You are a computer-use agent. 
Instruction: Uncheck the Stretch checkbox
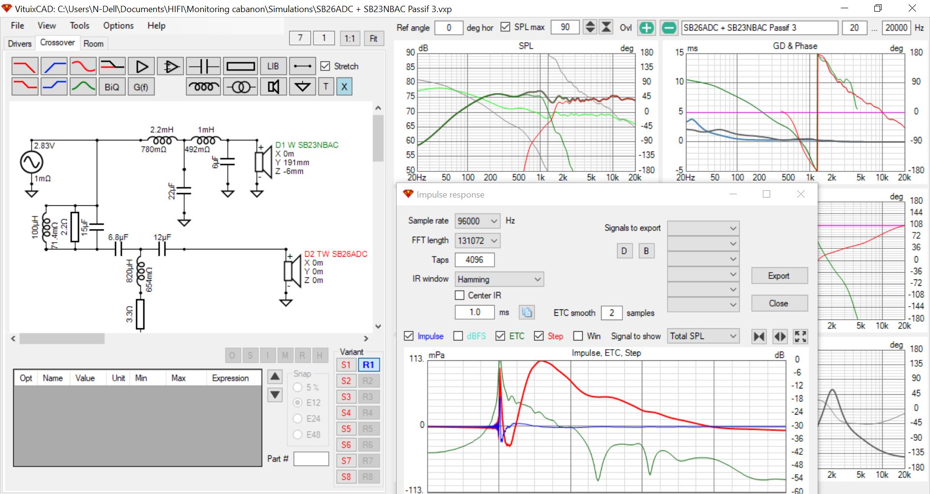click(x=325, y=66)
